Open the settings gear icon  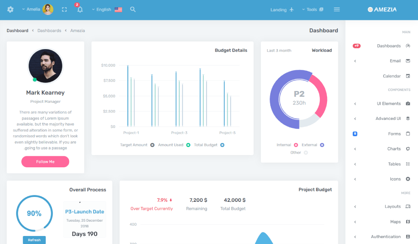click(10, 9)
